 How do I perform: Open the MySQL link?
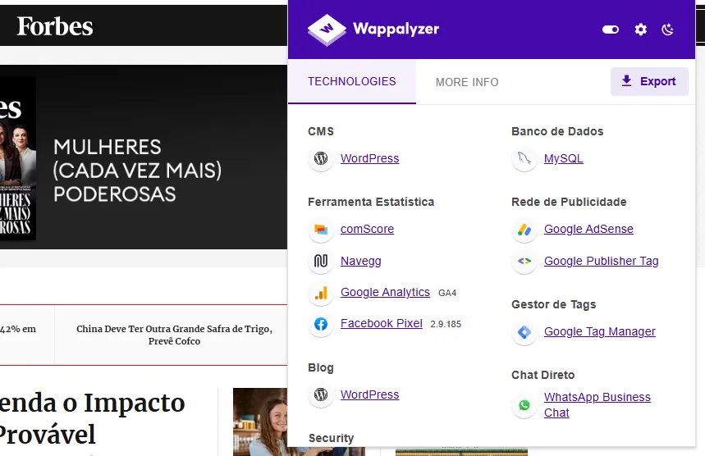pos(563,158)
